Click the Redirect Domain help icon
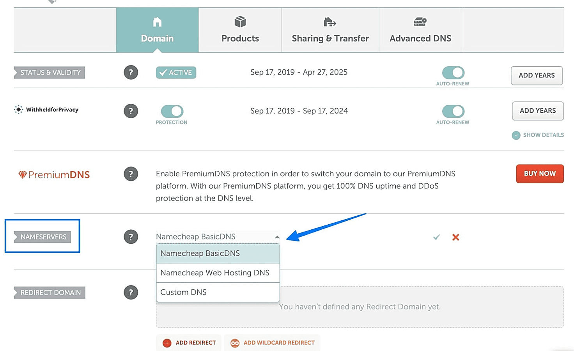This screenshot has height=351, width=574. point(131,292)
